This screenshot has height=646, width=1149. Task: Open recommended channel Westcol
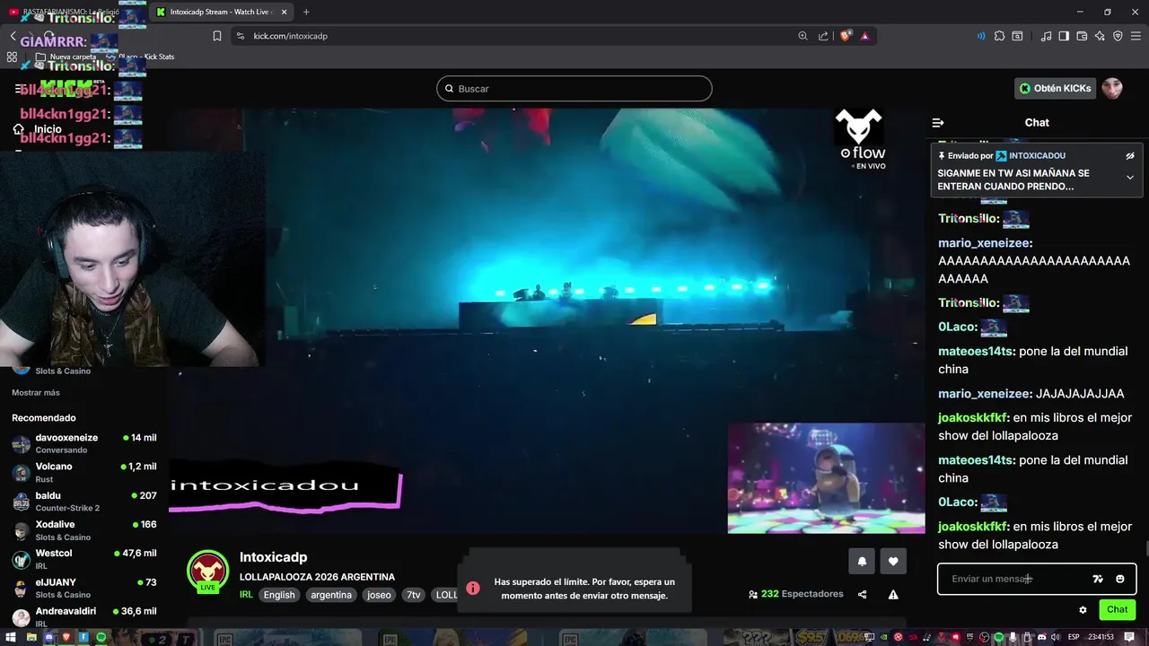84,559
